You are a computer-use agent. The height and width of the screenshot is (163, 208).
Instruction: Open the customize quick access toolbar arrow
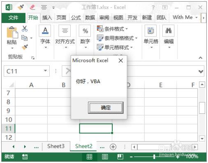coord(53,7)
